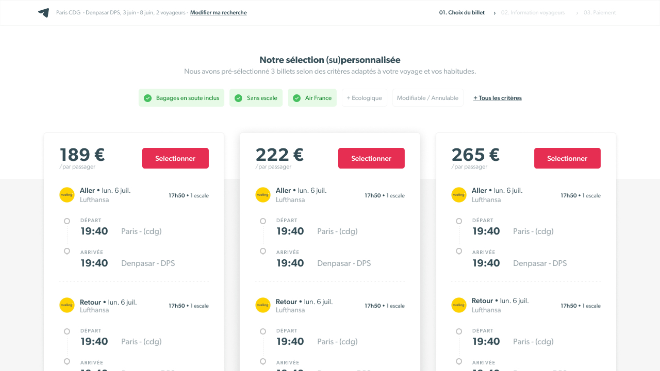Enable the Modifiable / Annulable filter
Image resolution: width=660 pixels, height=371 pixels.
(428, 98)
